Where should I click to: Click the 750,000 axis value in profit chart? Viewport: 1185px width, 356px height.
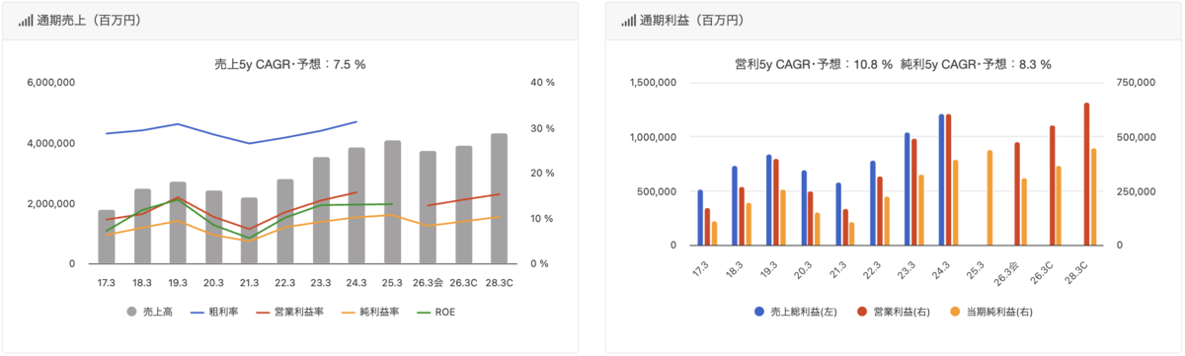(x=1135, y=83)
